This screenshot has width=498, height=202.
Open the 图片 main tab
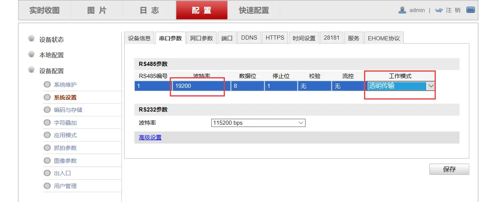pos(97,10)
